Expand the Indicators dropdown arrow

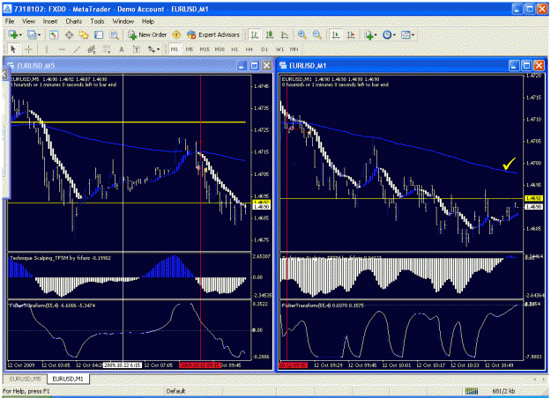(x=376, y=35)
